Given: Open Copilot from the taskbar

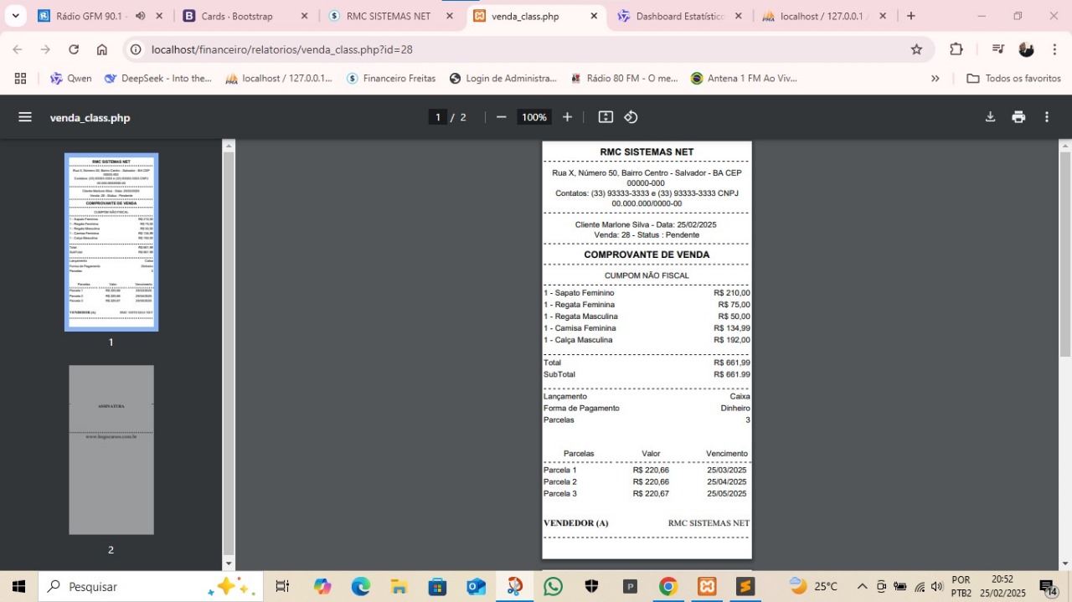Looking at the screenshot, I should pos(322,586).
